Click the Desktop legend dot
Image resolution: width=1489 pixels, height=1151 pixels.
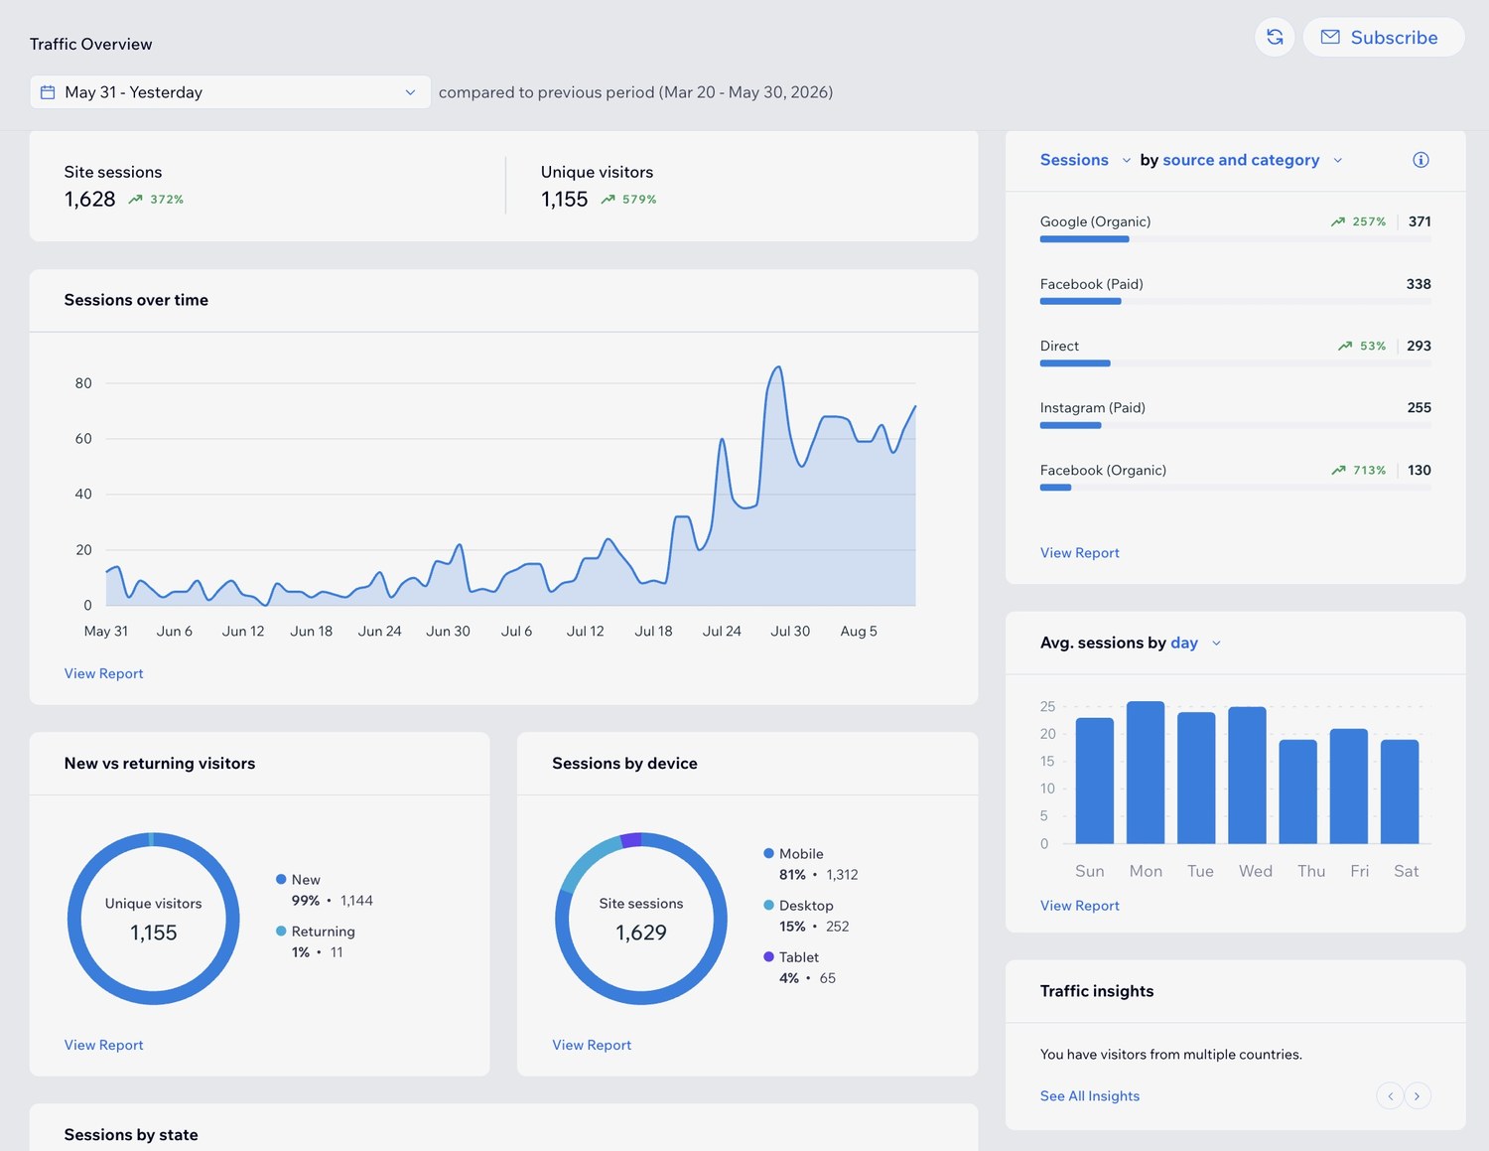coord(768,905)
